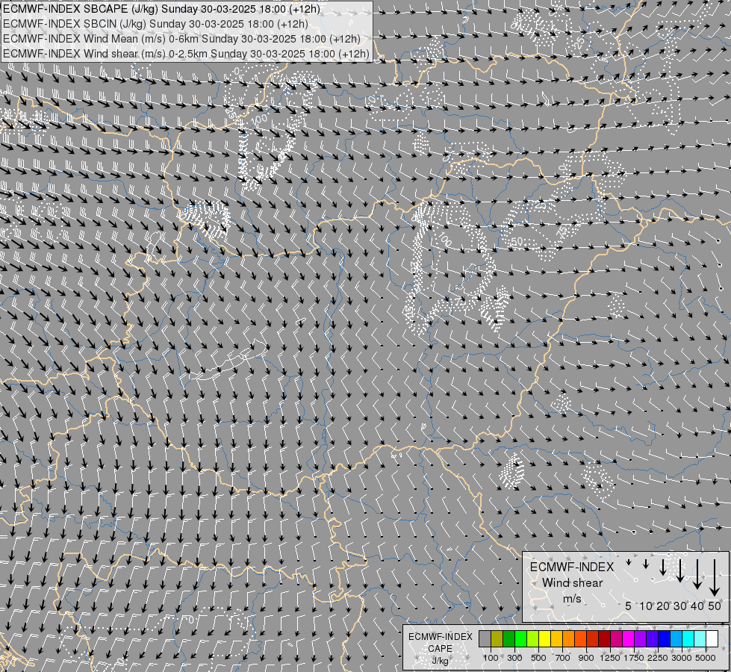Click the '700' CAPE scale label

pos(563,658)
